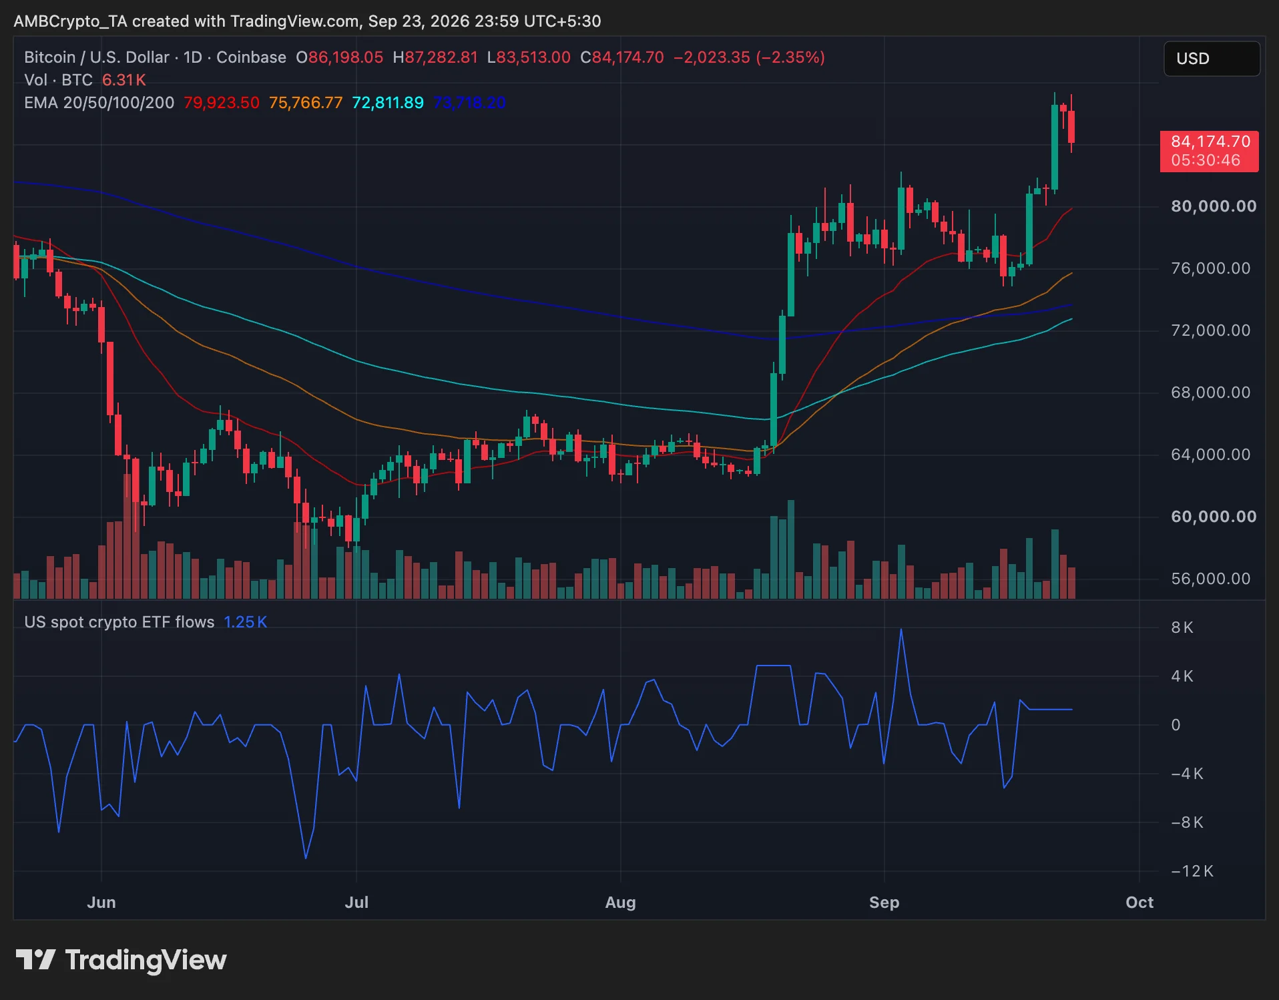Click the 4K label on ETF flows axis
Screen dimensions: 1279x1000
tap(1182, 676)
